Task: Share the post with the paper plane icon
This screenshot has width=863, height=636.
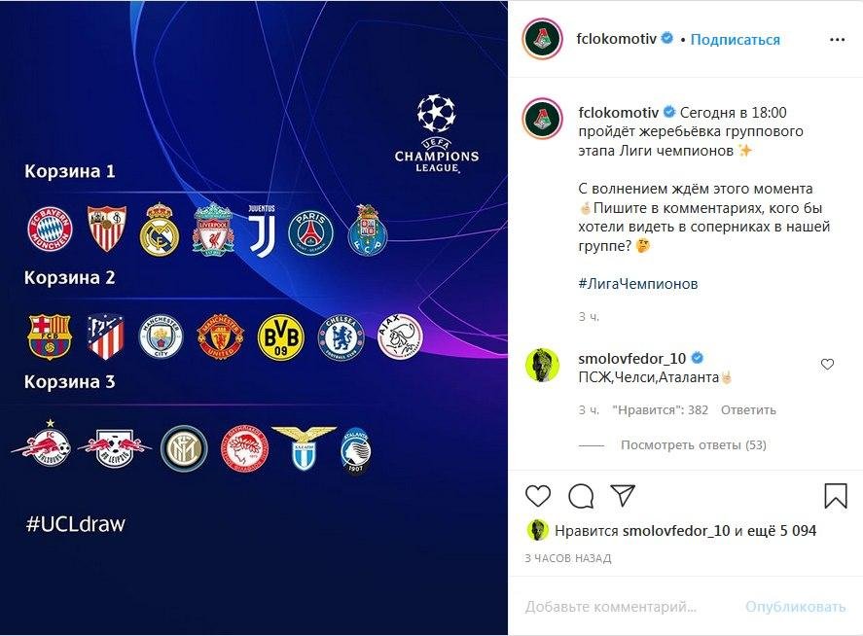Action: coord(623,496)
